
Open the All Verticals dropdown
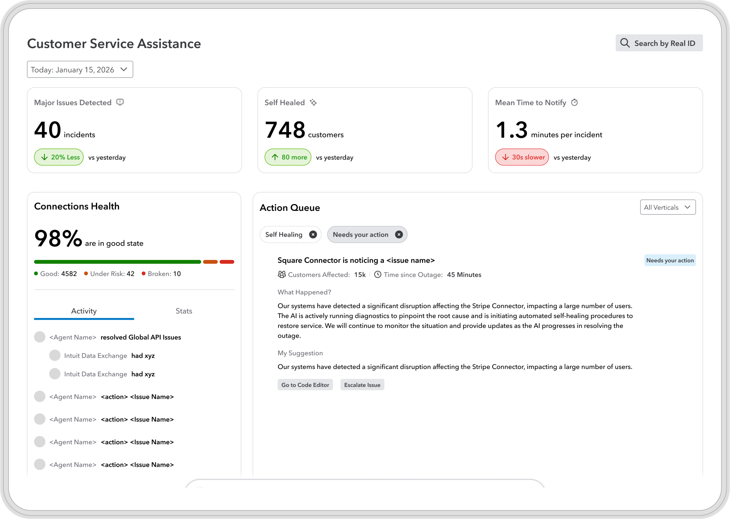668,207
